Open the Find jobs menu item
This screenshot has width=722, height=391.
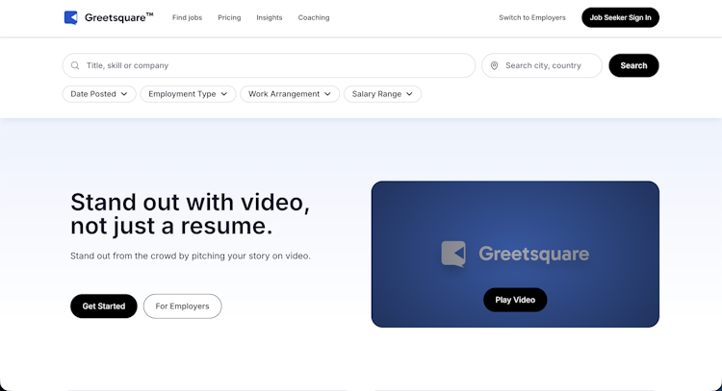187,17
